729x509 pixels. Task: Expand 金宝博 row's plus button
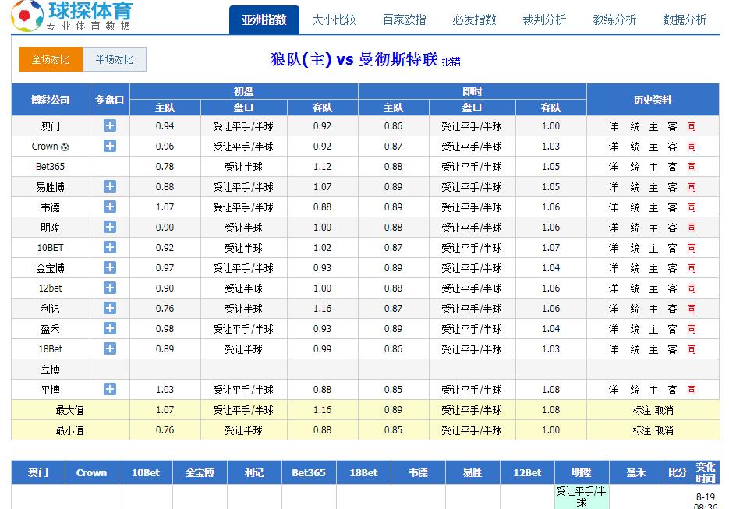110,267
